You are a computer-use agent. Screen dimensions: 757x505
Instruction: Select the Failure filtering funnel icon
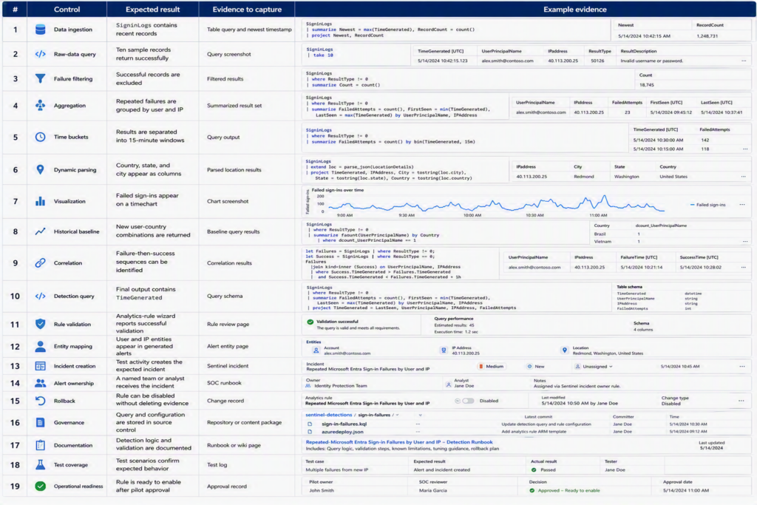(41, 78)
